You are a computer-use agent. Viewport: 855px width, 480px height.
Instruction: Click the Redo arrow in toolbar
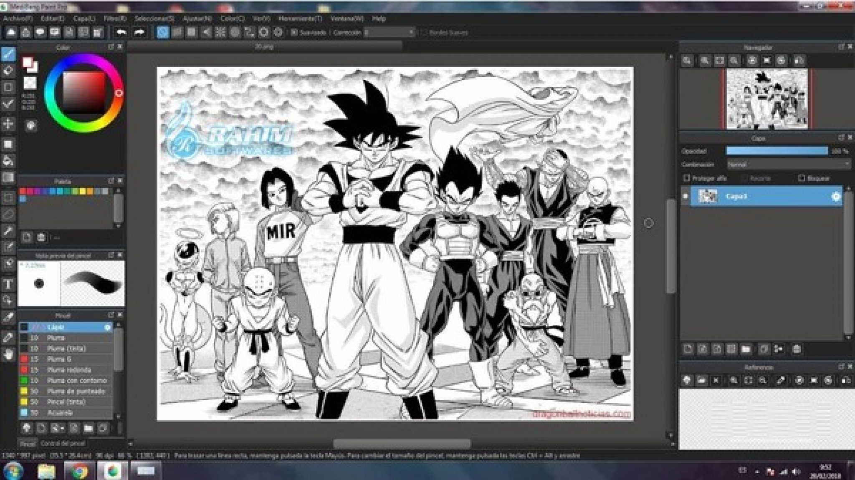click(139, 32)
